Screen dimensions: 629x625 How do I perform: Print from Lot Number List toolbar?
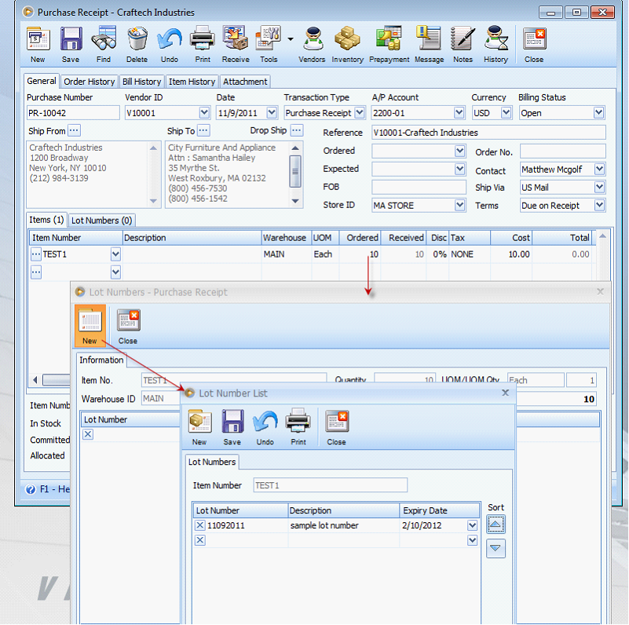click(298, 427)
